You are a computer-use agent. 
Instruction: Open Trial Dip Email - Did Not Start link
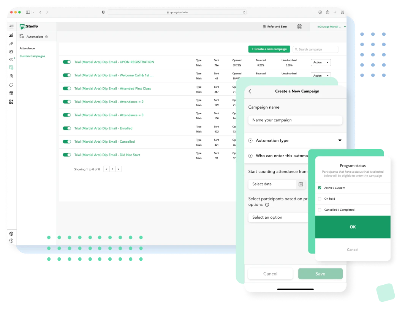(x=107, y=155)
